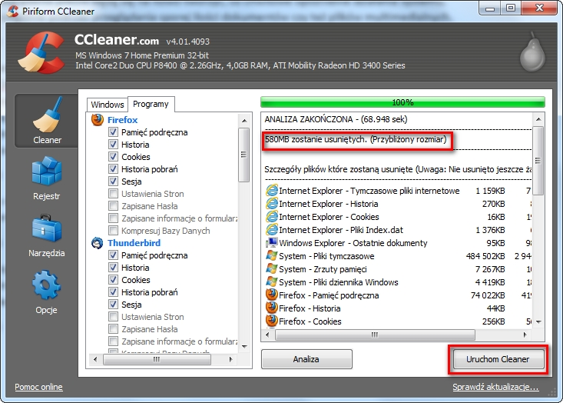Click the Firefox section heading
563x403 pixels.
pos(122,120)
